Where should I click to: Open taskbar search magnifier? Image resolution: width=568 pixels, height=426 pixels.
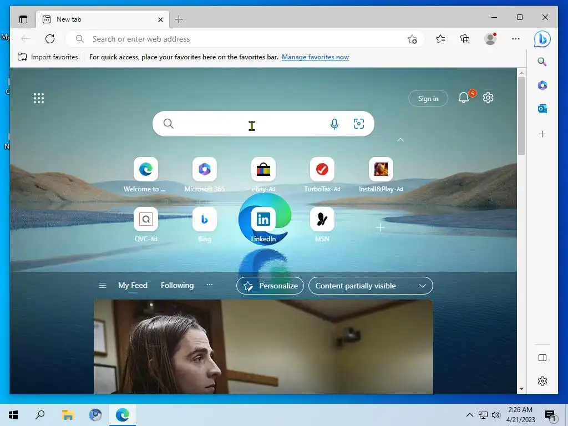40,415
